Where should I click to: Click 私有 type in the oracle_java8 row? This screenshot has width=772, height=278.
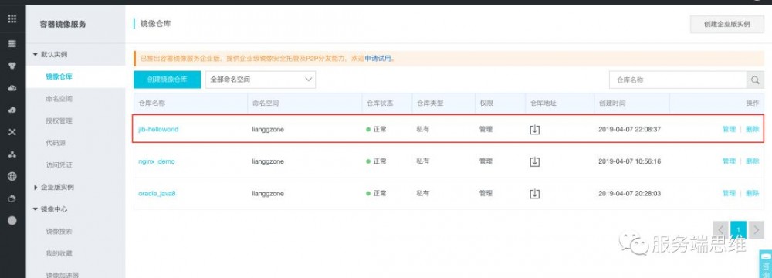(x=423, y=194)
